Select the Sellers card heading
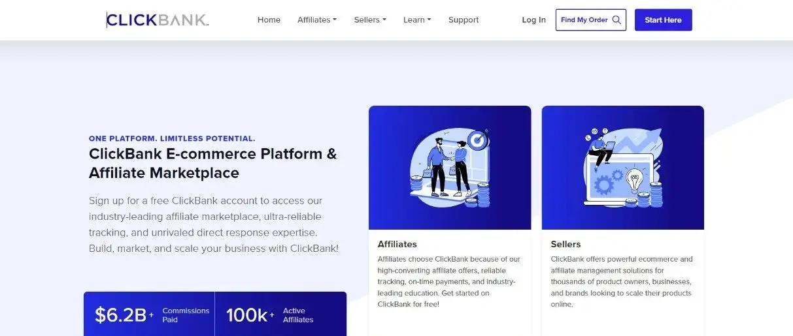This screenshot has width=793, height=336. [x=565, y=244]
